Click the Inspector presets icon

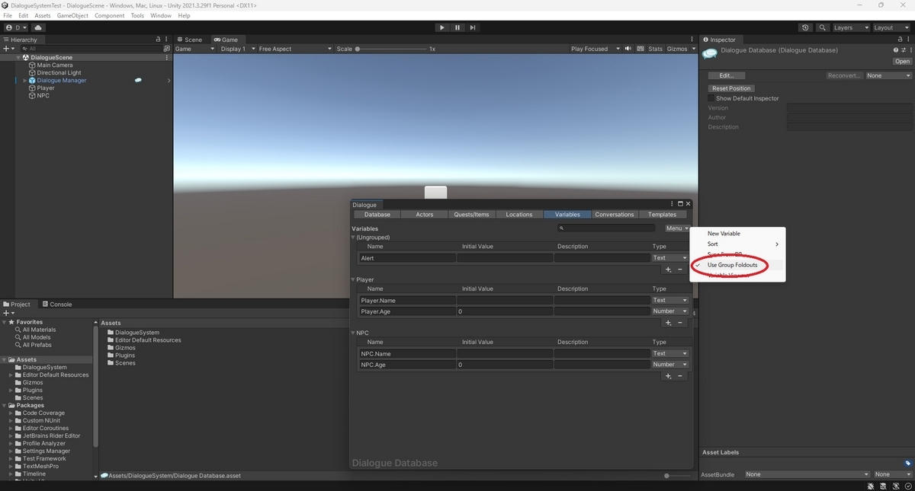click(x=903, y=50)
